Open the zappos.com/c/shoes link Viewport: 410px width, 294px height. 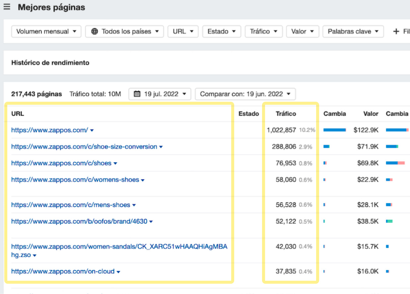[x=62, y=163]
